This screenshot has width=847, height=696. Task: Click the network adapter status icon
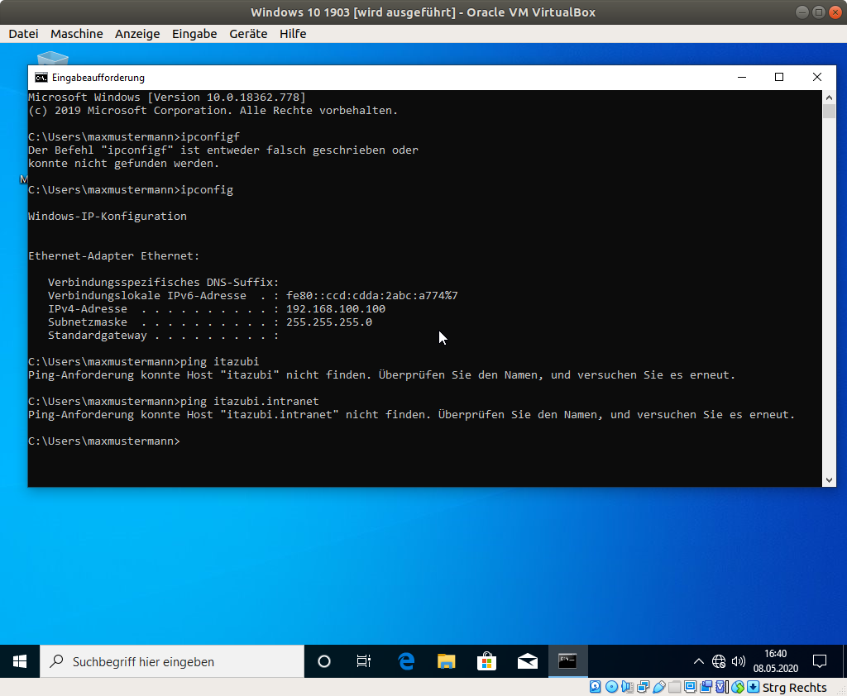tap(643, 686)
